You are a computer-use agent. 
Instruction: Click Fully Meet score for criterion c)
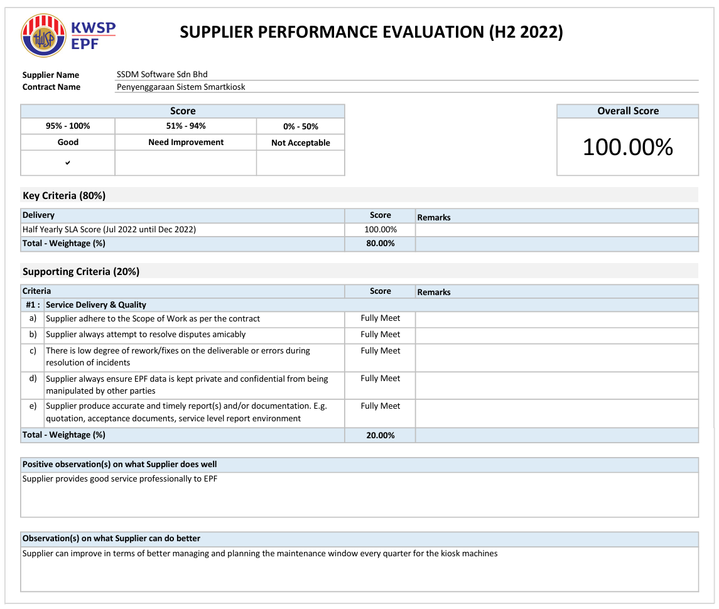click(380, 351)
